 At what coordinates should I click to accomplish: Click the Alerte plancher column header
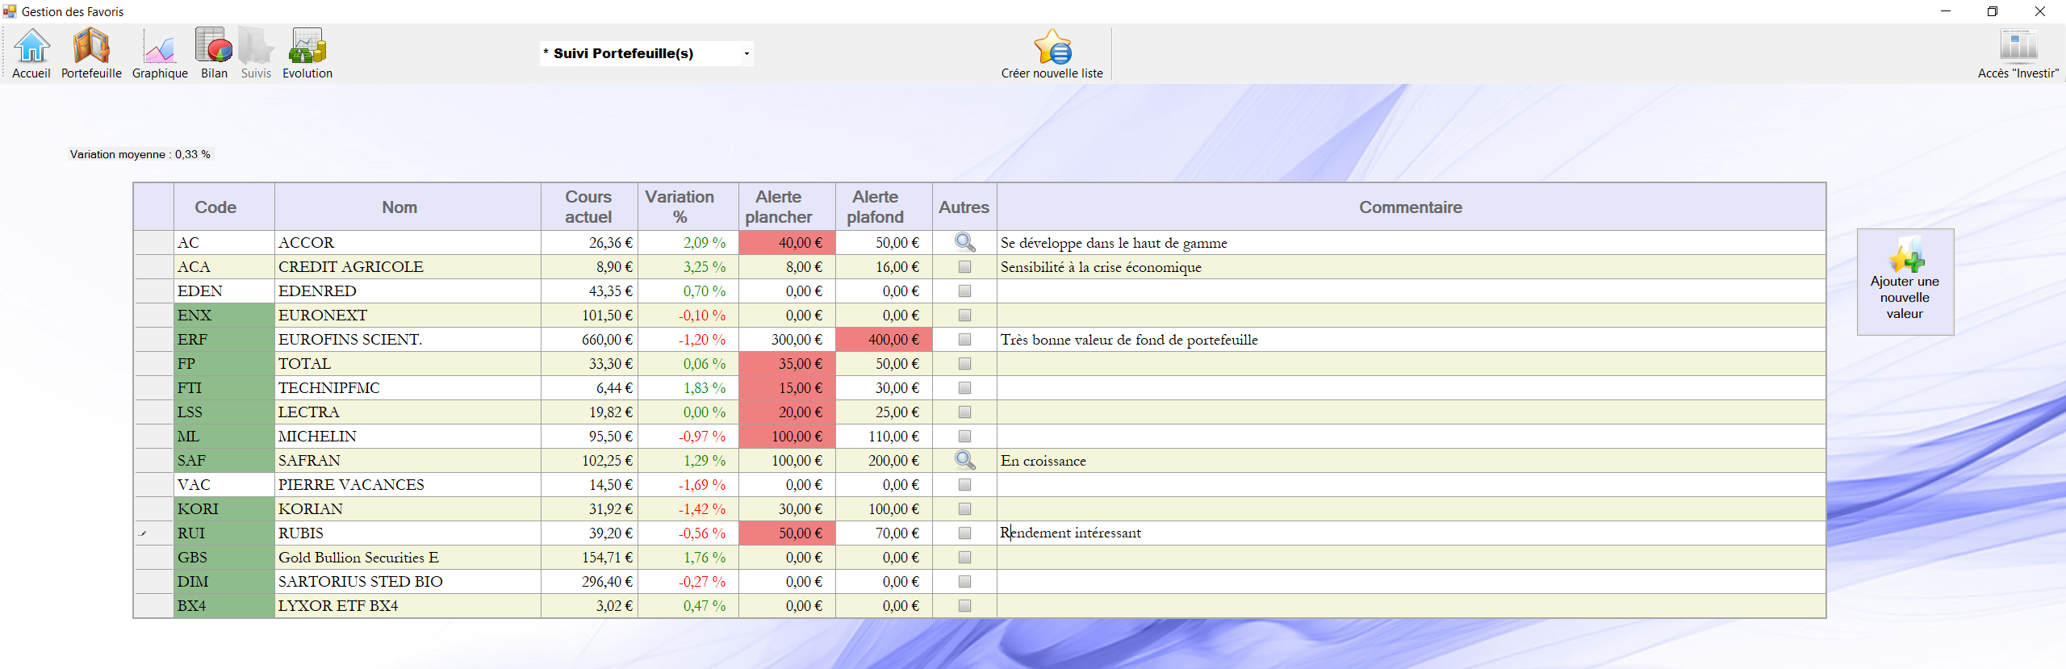(787, 207)
